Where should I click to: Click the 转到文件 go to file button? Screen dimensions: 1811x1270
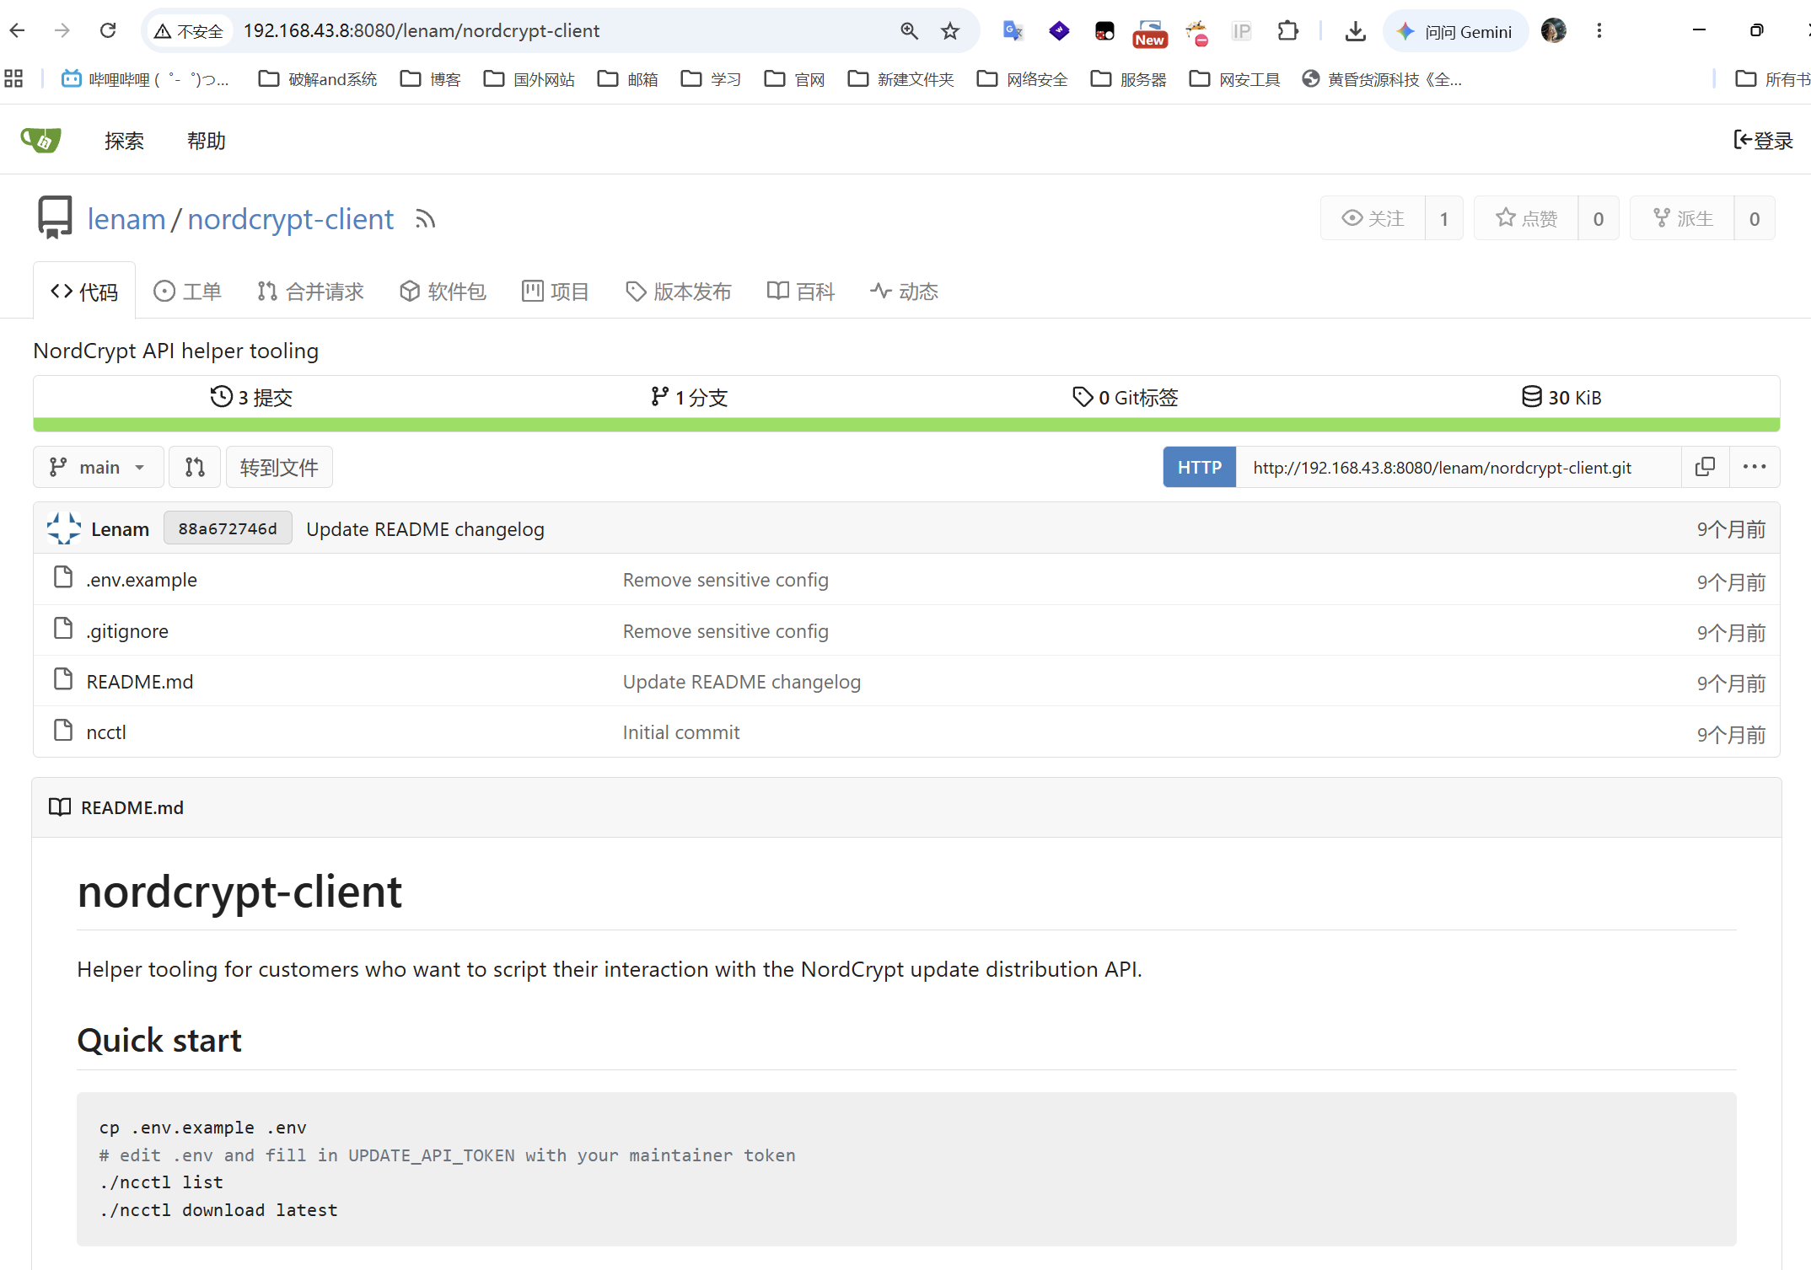pyautogui.click(x=279, y=467)
